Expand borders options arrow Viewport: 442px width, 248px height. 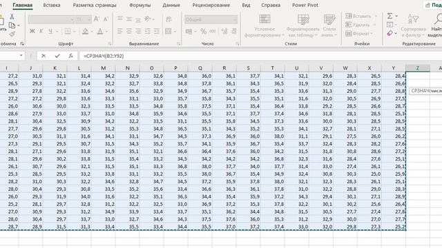tap(75, 31)
